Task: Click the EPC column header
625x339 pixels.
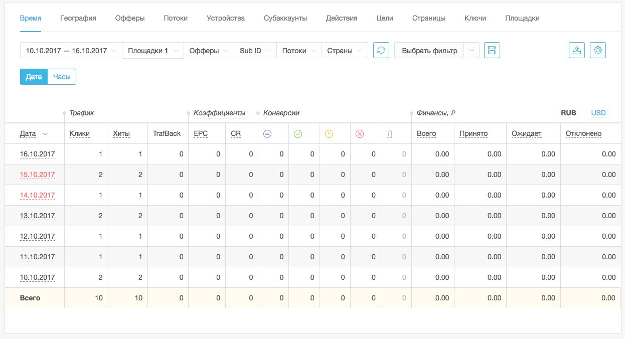Action: point(201,134)
